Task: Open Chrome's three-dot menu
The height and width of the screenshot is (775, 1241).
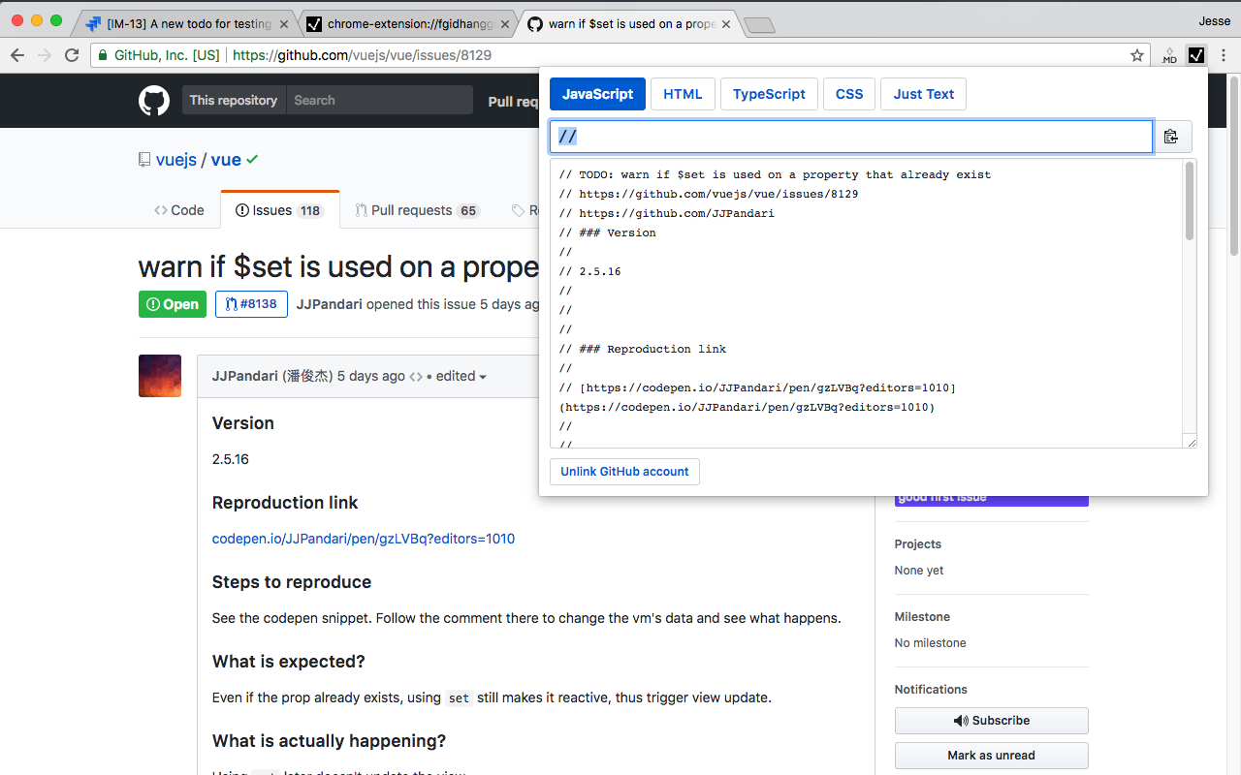Action: pos(1224,55)
